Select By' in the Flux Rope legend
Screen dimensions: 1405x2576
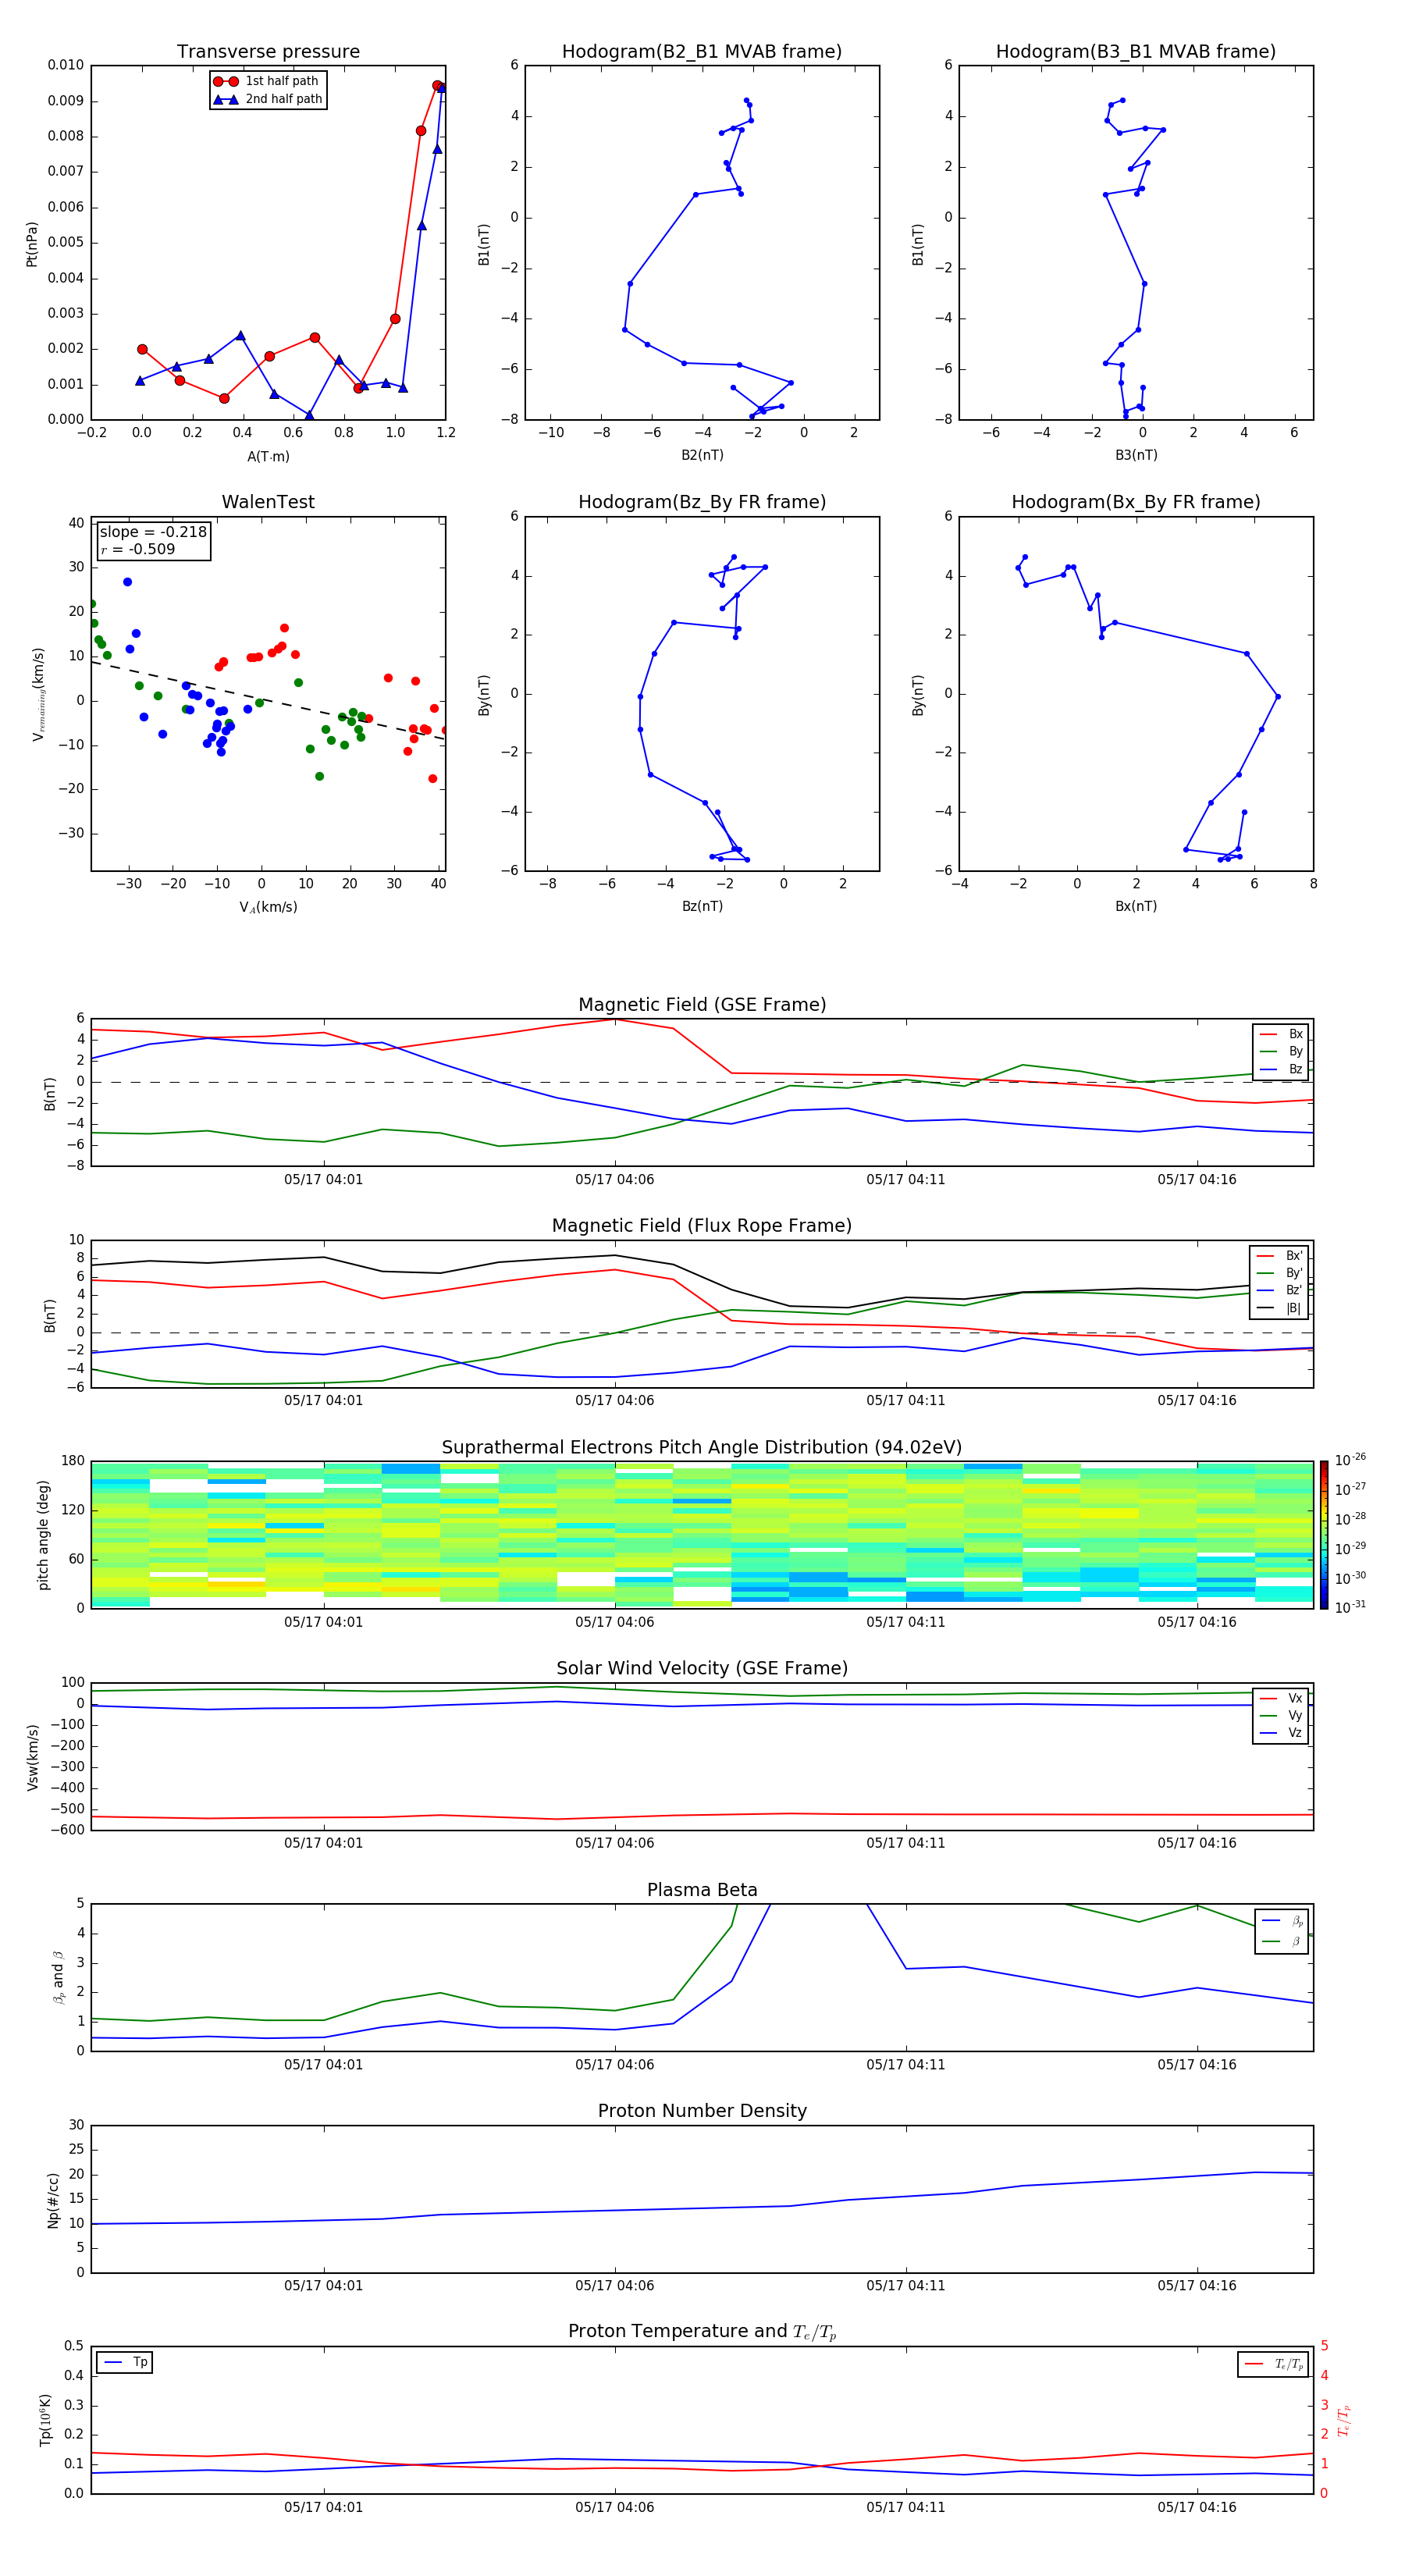coord(1279,1273)
